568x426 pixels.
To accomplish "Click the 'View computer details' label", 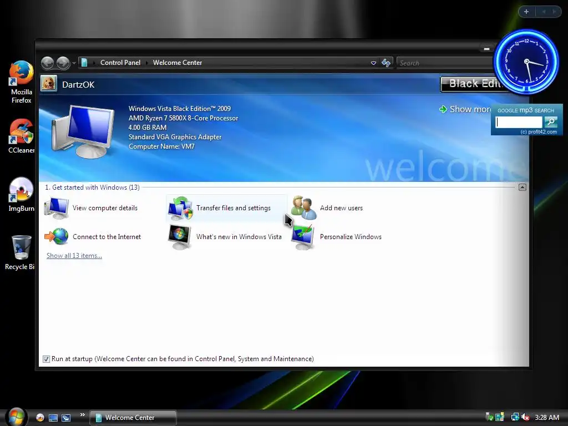I will coord(105,208).
